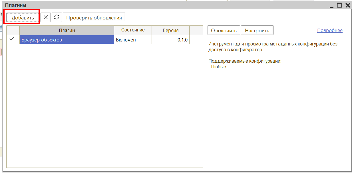Viewport: 352px width, 173px height.
Task: Delete the selected plugin with the X icon
Action: tap(46, 17)
